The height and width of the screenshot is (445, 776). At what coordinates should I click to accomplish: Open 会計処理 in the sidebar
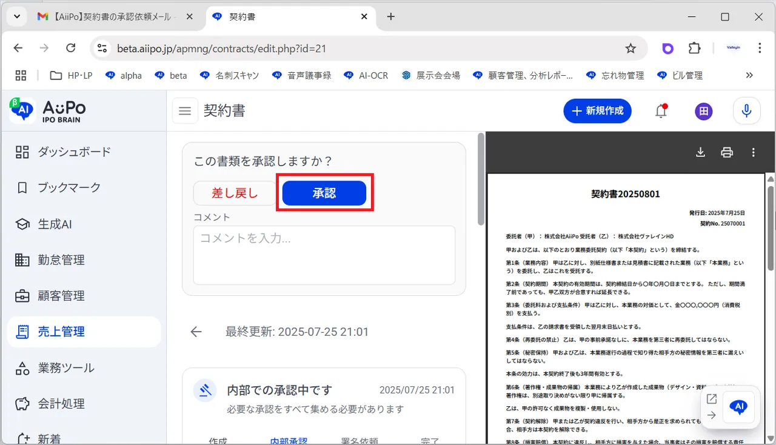(84, 404)
